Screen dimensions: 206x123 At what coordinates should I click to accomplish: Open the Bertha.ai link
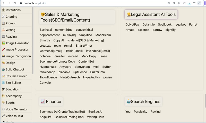(46, 30)
